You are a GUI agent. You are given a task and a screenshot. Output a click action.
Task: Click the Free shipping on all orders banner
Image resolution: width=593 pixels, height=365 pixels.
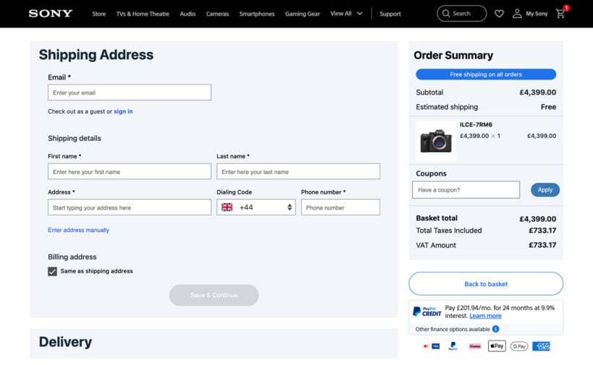(x=485, y=74)
